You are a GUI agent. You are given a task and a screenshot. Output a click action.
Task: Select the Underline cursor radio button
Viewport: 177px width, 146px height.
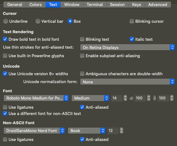point(6,21)
